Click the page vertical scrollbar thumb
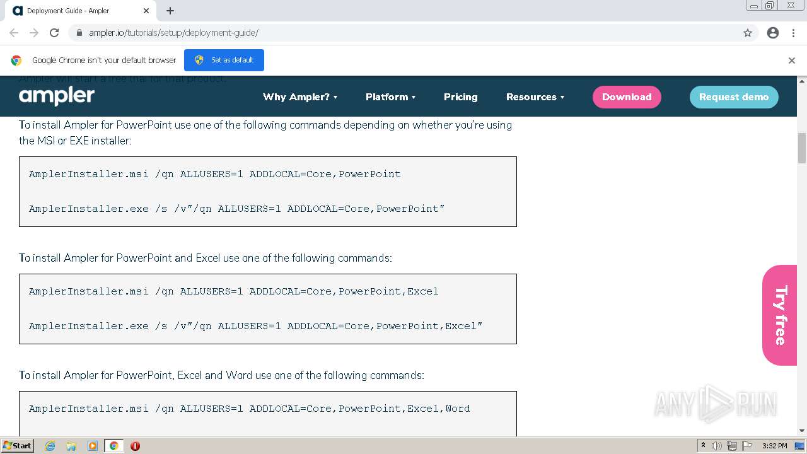 [x=802, y=148]
